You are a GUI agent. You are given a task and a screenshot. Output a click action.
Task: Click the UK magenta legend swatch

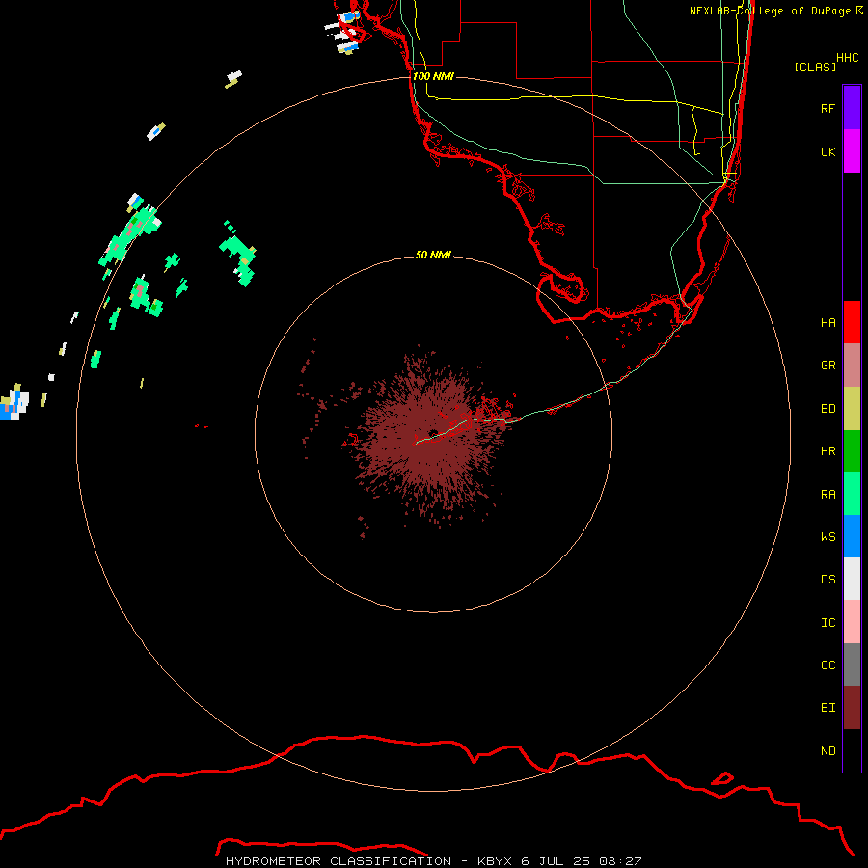pos(852,151)
